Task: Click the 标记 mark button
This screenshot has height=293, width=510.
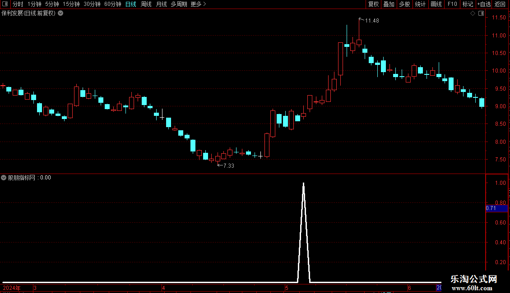Action: tap(468, 4)
